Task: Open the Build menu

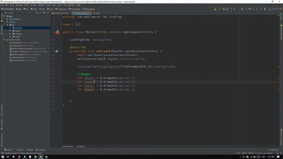Action: point(49,5)
